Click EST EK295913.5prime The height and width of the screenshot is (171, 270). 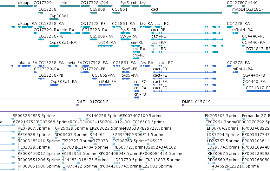click(63, 157)
